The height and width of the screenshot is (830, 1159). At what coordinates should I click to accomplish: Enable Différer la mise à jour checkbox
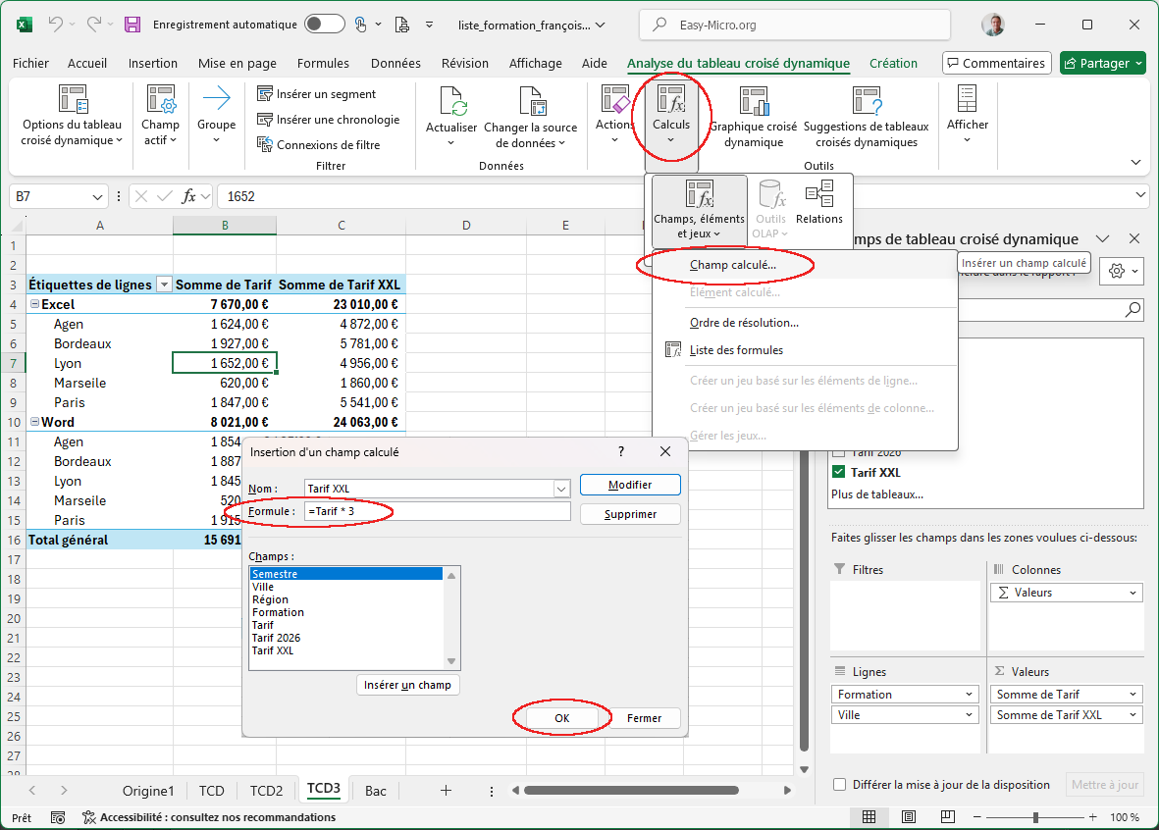point(839,785)
